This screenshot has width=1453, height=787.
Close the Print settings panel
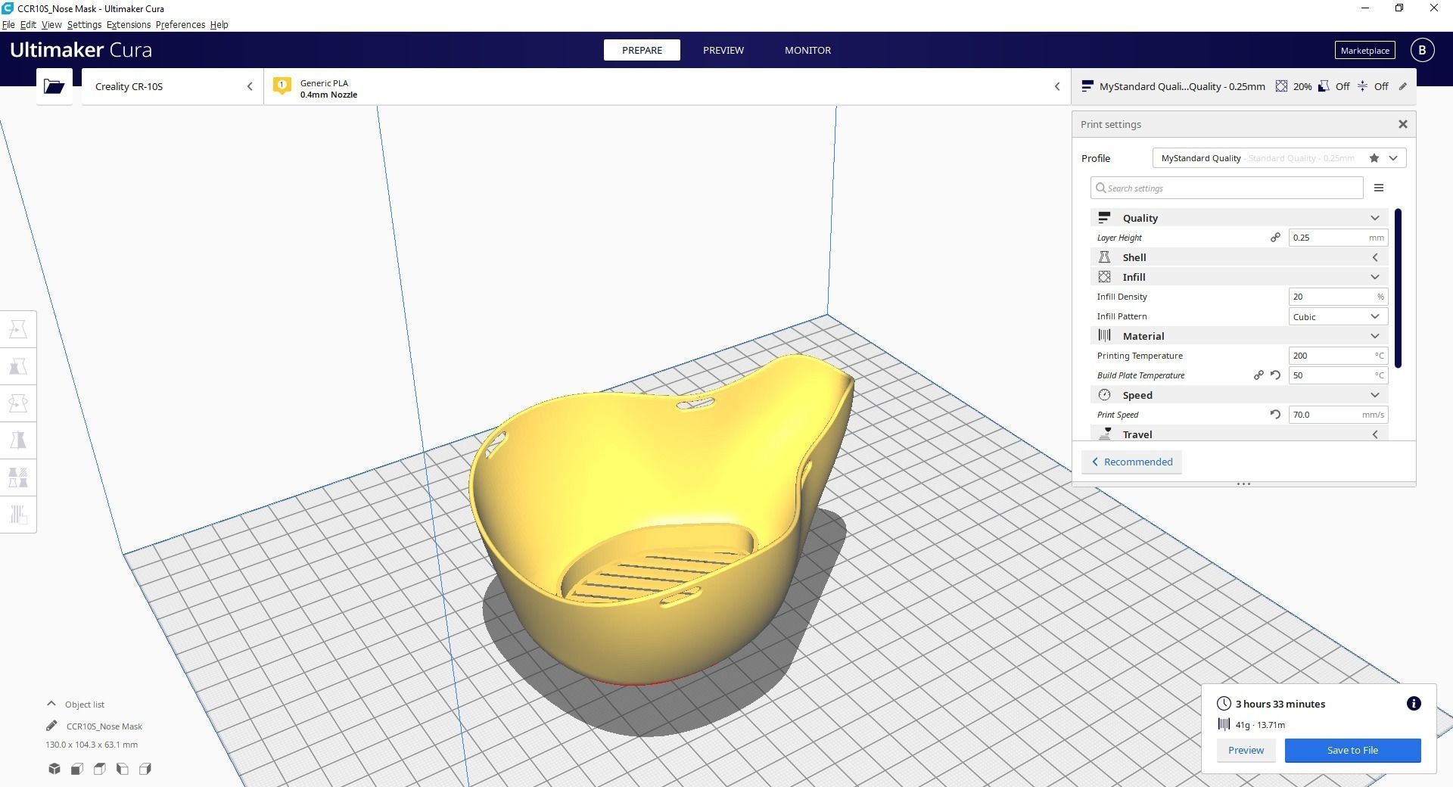1402,124
